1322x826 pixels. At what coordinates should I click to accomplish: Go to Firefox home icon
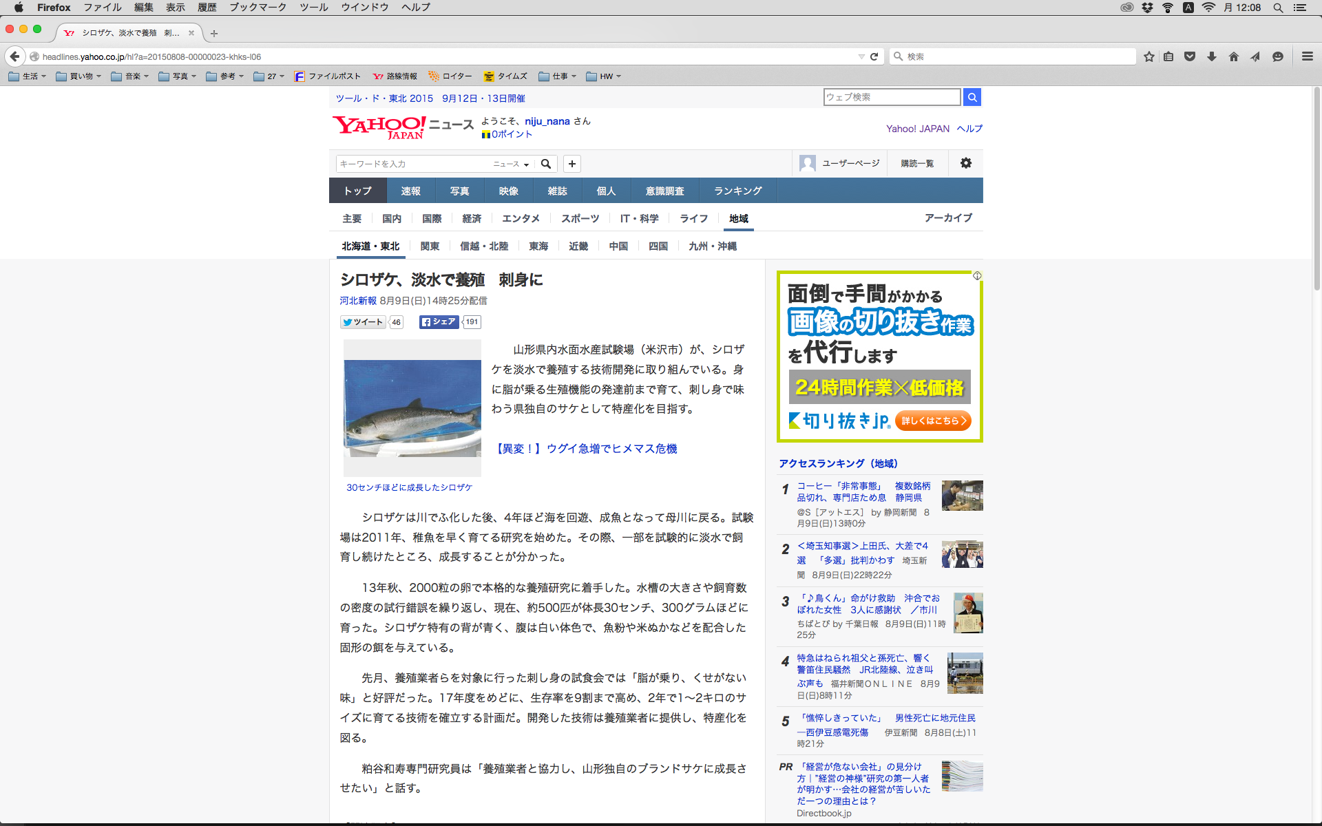[x=1233, y=56]
